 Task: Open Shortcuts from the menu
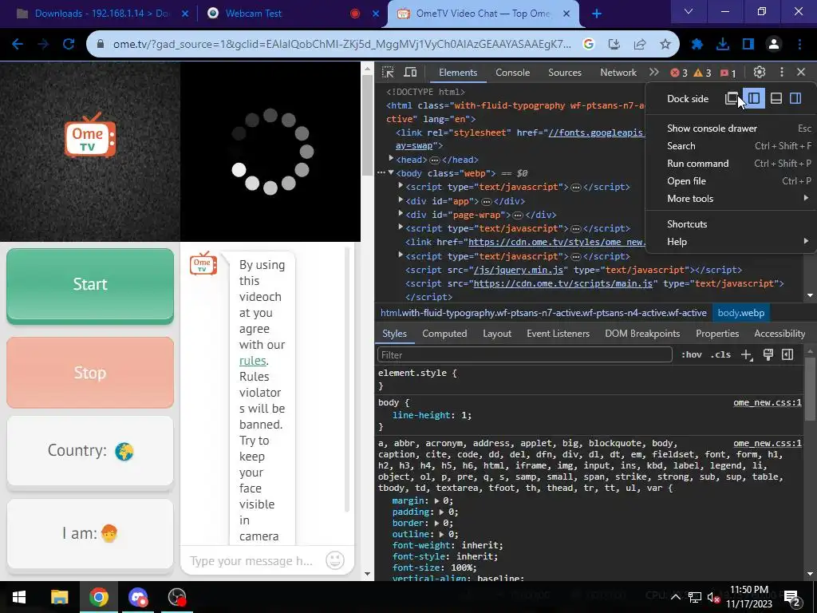pyautogui.click(x=731, y=224)
